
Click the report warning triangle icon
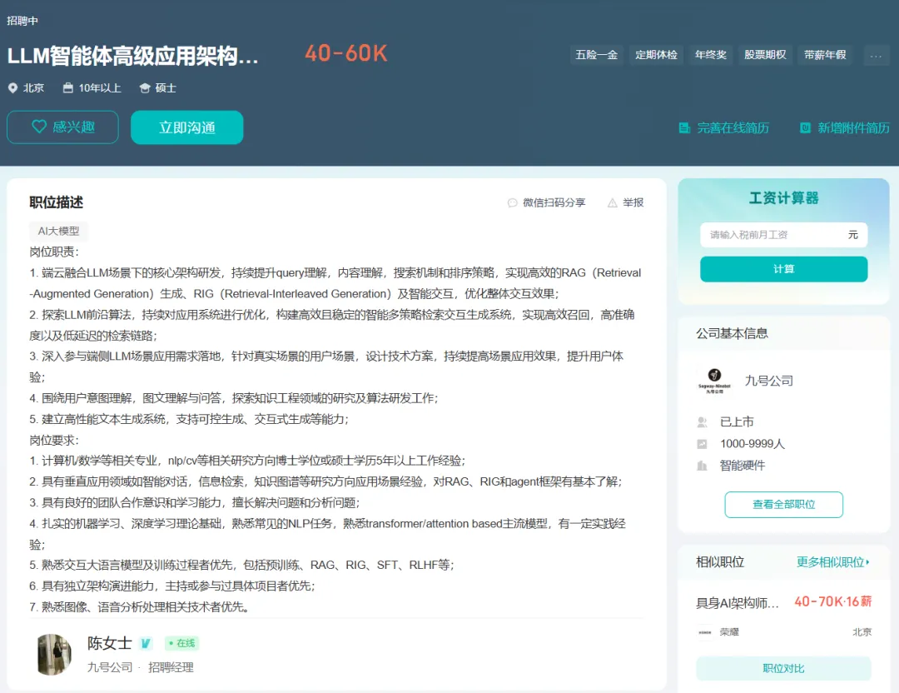pyautogui.click(x=613, y=202)
